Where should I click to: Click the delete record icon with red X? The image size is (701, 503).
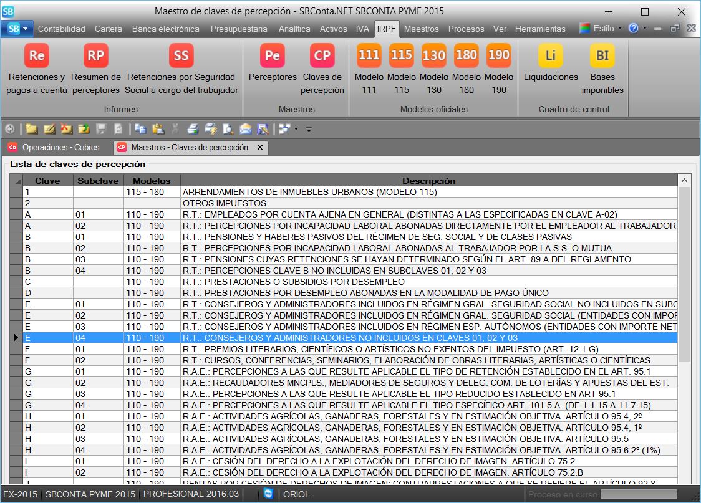coord(66,129)
